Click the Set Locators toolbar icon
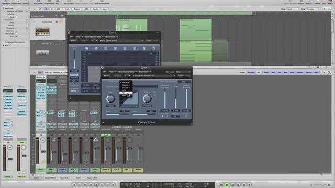 click(69, 2)
